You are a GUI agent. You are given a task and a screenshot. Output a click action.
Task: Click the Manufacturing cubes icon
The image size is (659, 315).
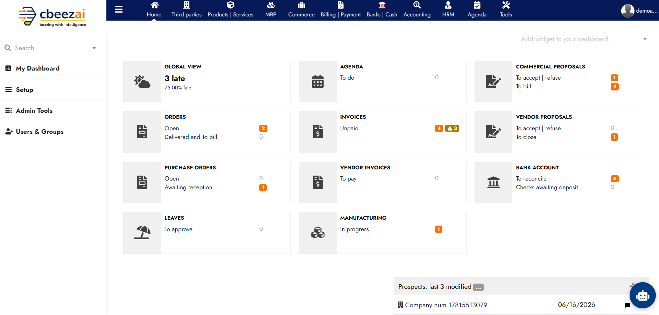click(x=318, y=233)
